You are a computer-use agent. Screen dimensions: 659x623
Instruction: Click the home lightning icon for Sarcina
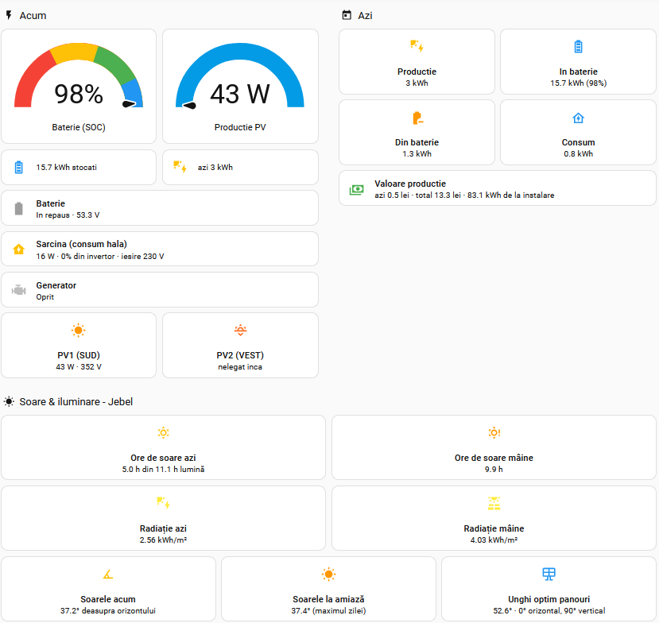click(x=19, y=249)
